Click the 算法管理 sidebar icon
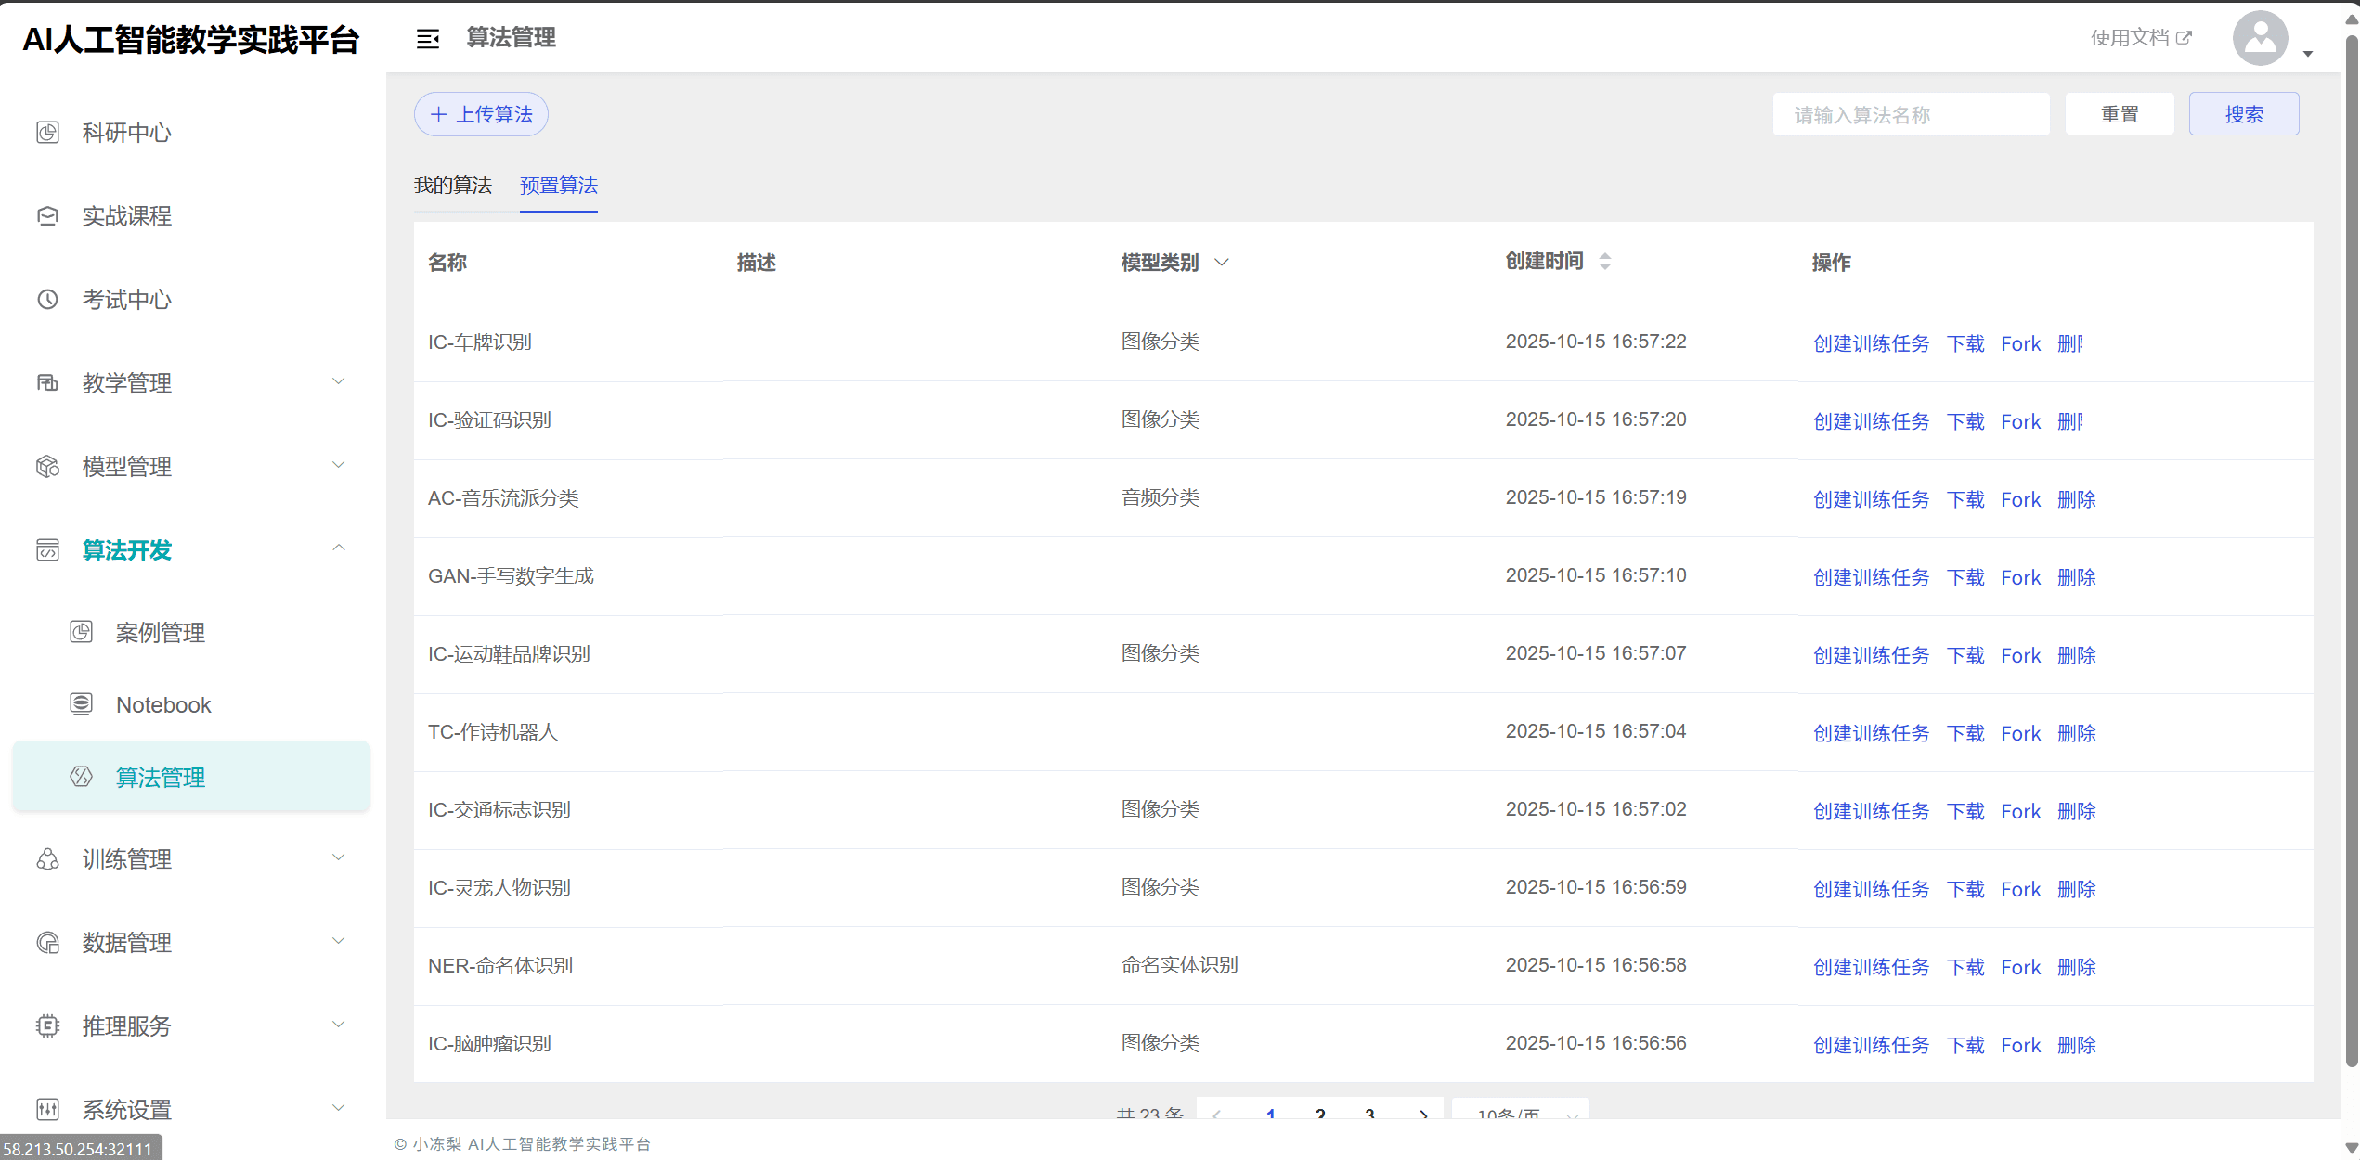This screenshot has width=2360, height=1160. (81, 777)
